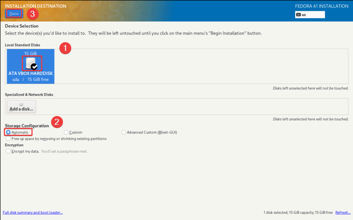353x220 pixels.
Task: Click the Done button
Action: click(14, 14)
